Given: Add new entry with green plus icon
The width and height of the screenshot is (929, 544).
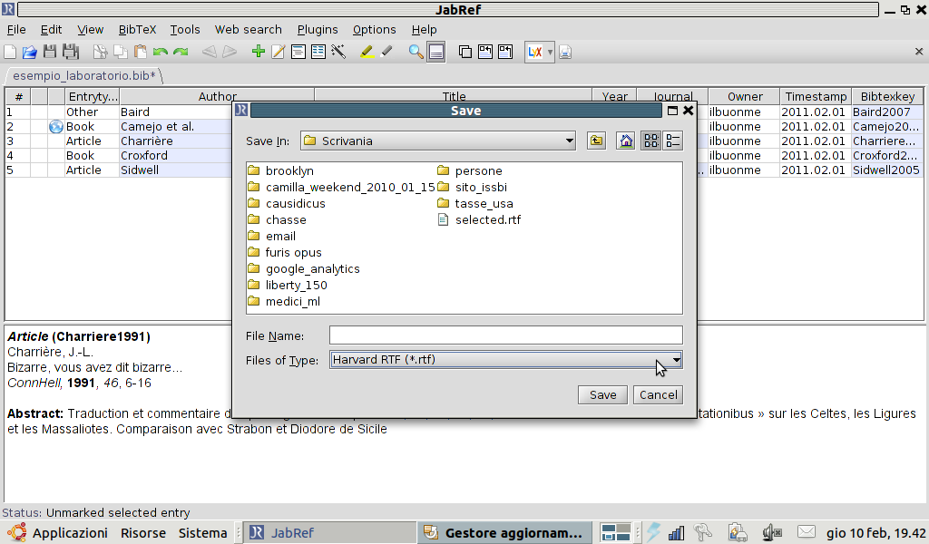Looking at the screenshot, I should (258, 52).
